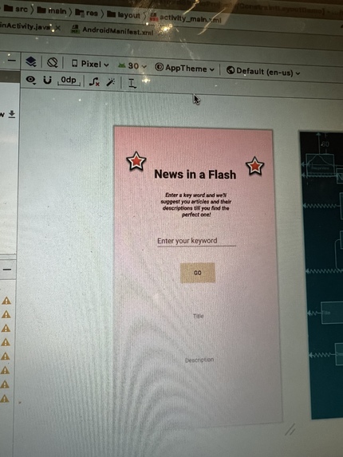The image size is (343, 457).
Task: Click the 0dp default margins button
Action: (69, 81)
